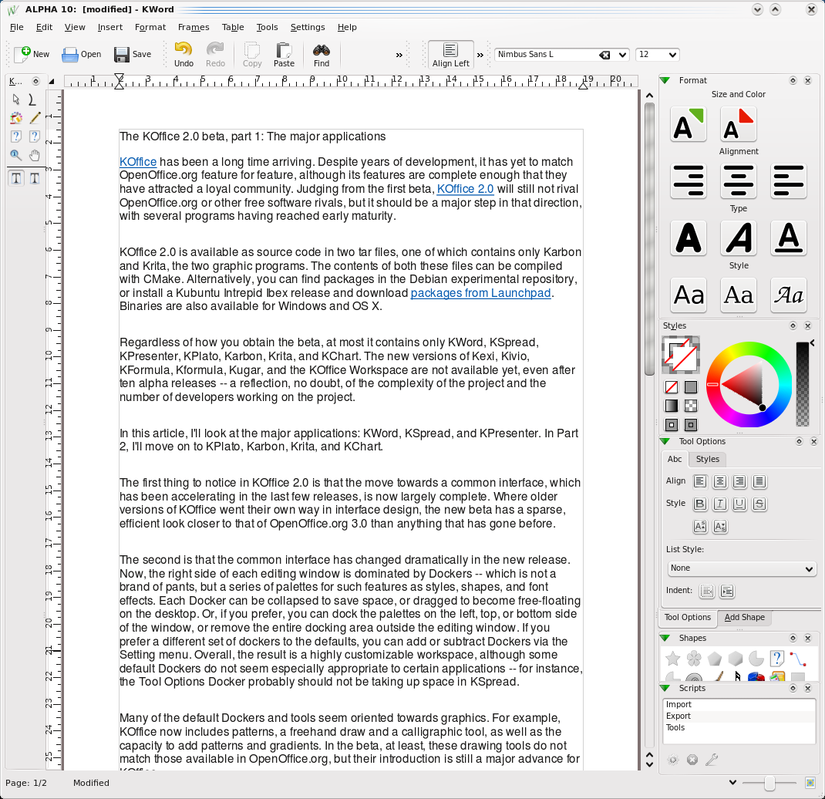Image resolution: width=825 pixels, height=799 pixels.
Task: Click the Save floppy disk icon
Action: click(122, 55)
